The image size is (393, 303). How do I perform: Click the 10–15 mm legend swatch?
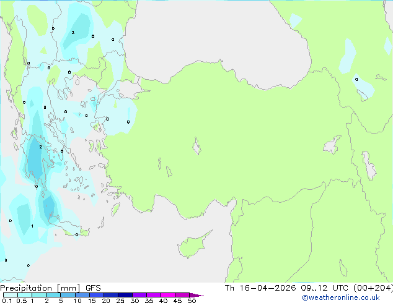pos(82,295)
